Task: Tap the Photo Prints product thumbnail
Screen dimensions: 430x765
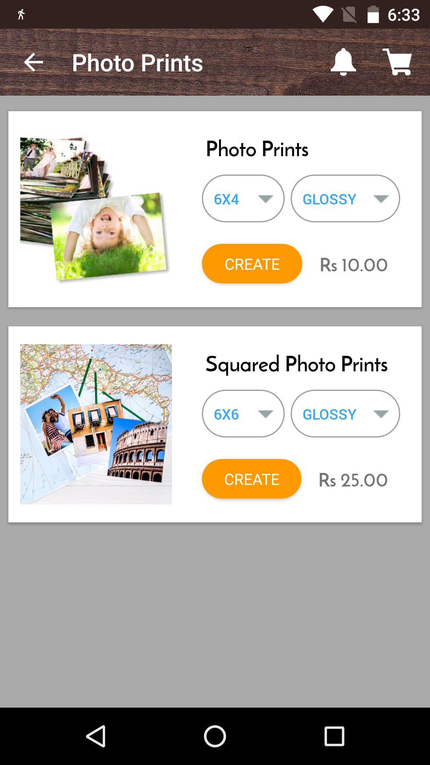Action: tap(95, 209)
